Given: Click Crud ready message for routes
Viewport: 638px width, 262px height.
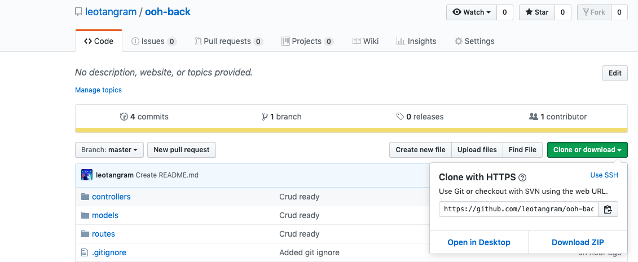Looking at the screenshot, I should (299, 234).
